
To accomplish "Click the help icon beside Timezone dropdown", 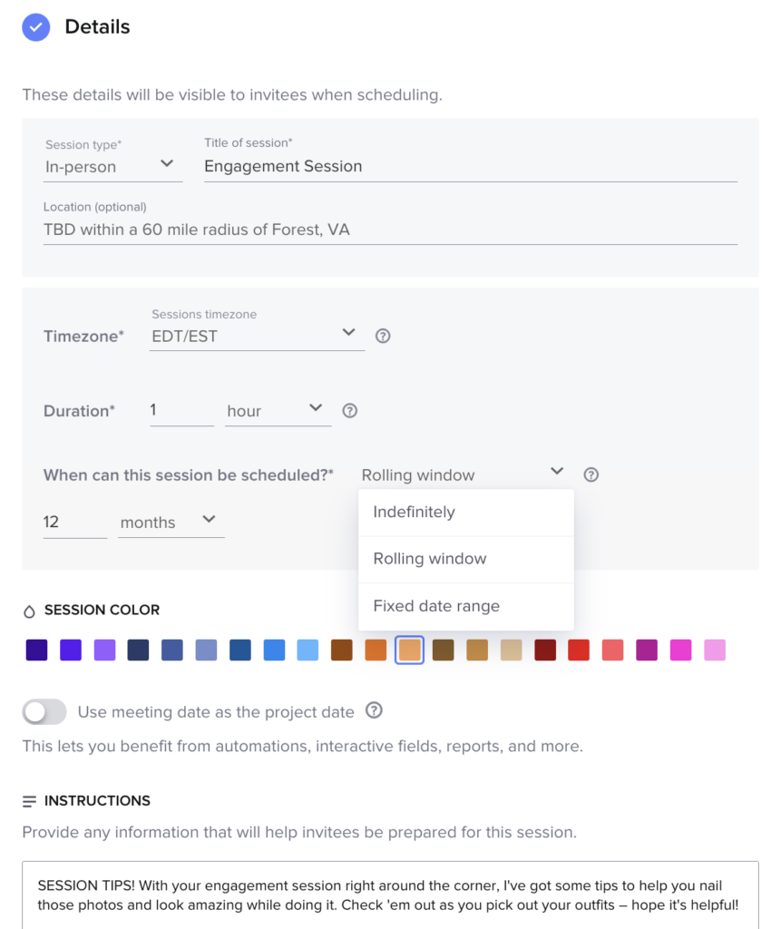I will [x=383, y=336].
